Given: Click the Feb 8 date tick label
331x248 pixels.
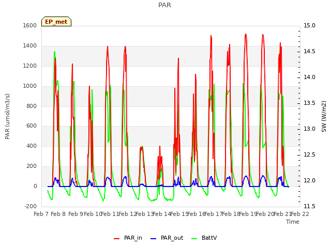Looking at the screenshot, I should coord(58,214).
